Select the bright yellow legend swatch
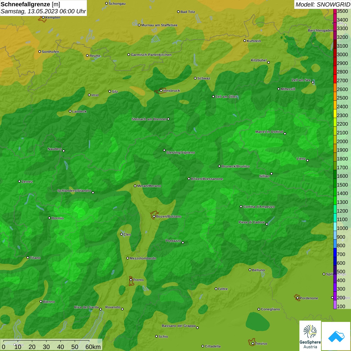 335,113
